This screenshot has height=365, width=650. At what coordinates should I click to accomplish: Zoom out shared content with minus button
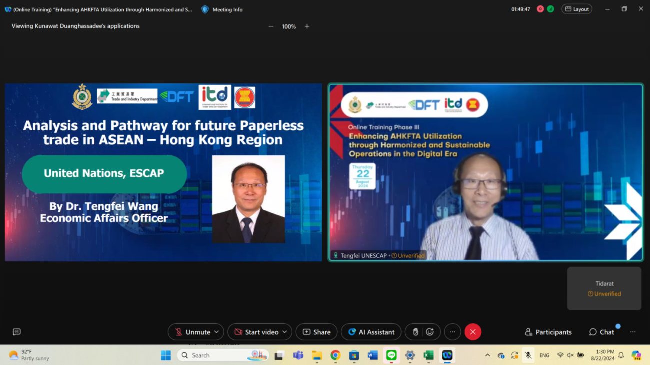(x=271, y=26)
